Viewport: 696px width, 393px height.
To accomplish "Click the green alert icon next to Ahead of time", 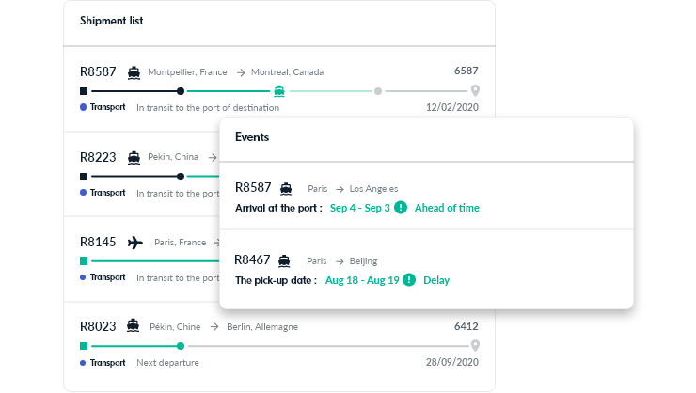I will (x=401, y=207).
